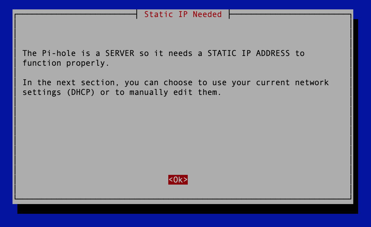Click the 'function properly.' text
The width and height of the screenshot is (371, 227).
[x=66, y=63]
